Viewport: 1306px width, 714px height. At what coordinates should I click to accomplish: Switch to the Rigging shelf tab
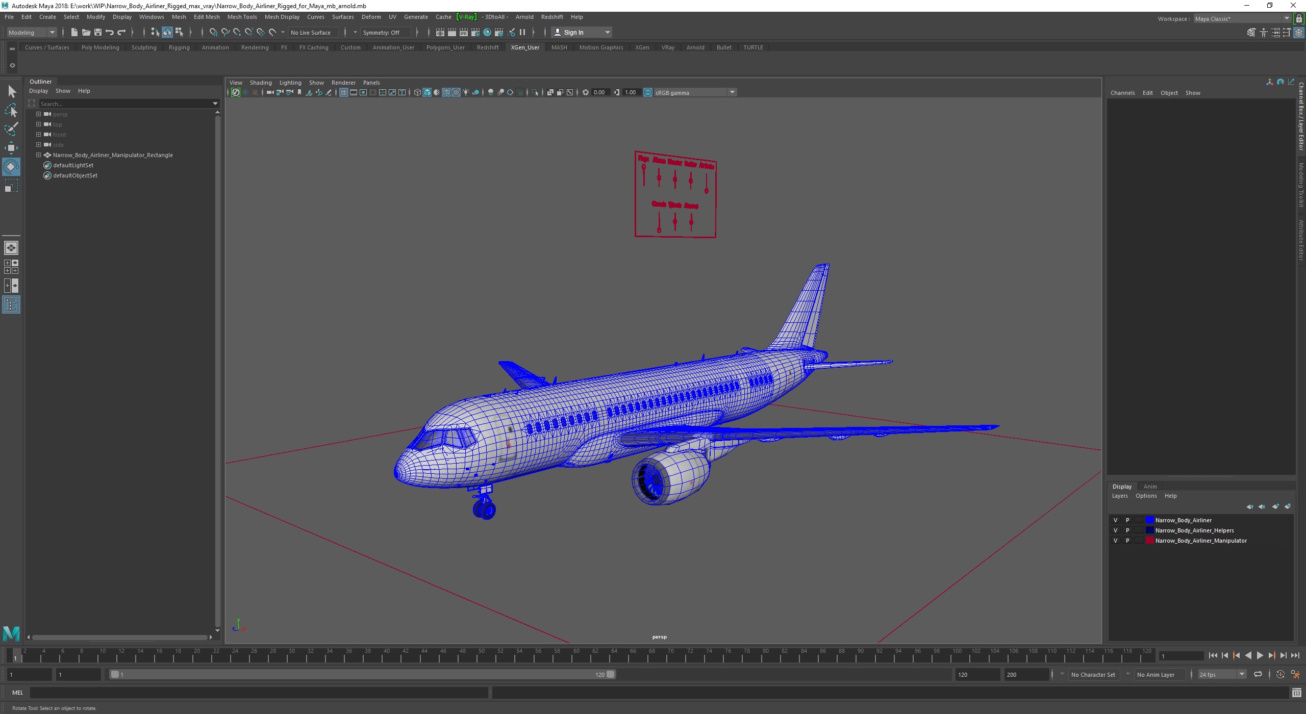[179, 47]
